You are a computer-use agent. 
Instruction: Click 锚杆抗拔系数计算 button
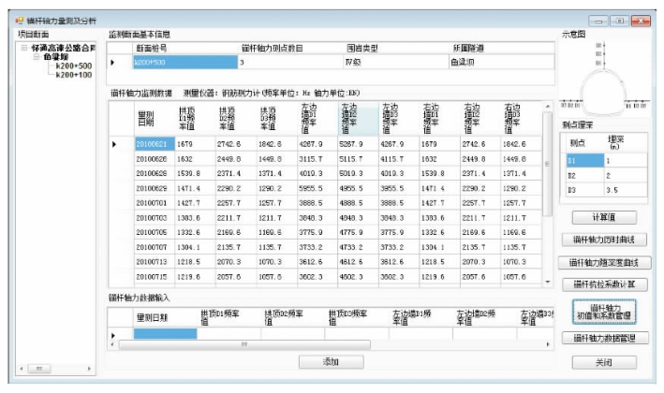point(602,284)
